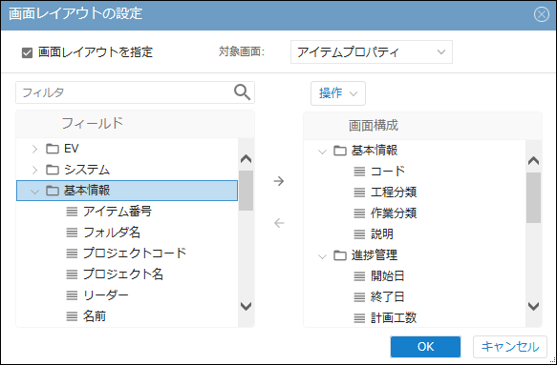Image resolution: width=557 pixels, height=365 pixels.
Task: Collapse 基本情報 in 画面構成 panel
Action: pyautogui.click(x=322, y=152)
